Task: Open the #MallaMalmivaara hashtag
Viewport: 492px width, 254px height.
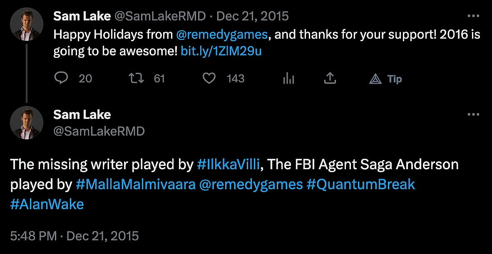Action: (136, 184)
